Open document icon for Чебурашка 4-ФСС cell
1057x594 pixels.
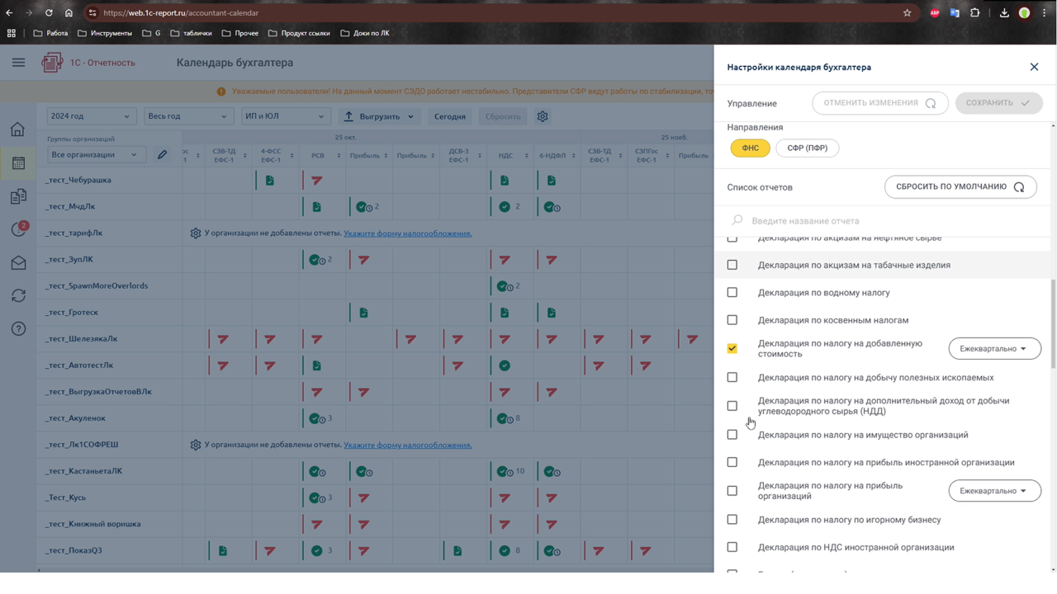click(x=270, y=180)
